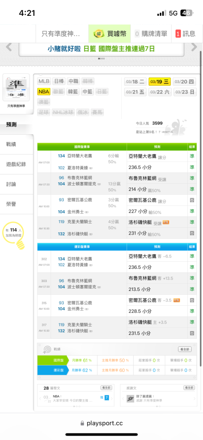Open the 購牌清單 purchase list
This screenshot has width=203, height=440.
[152, 34]
